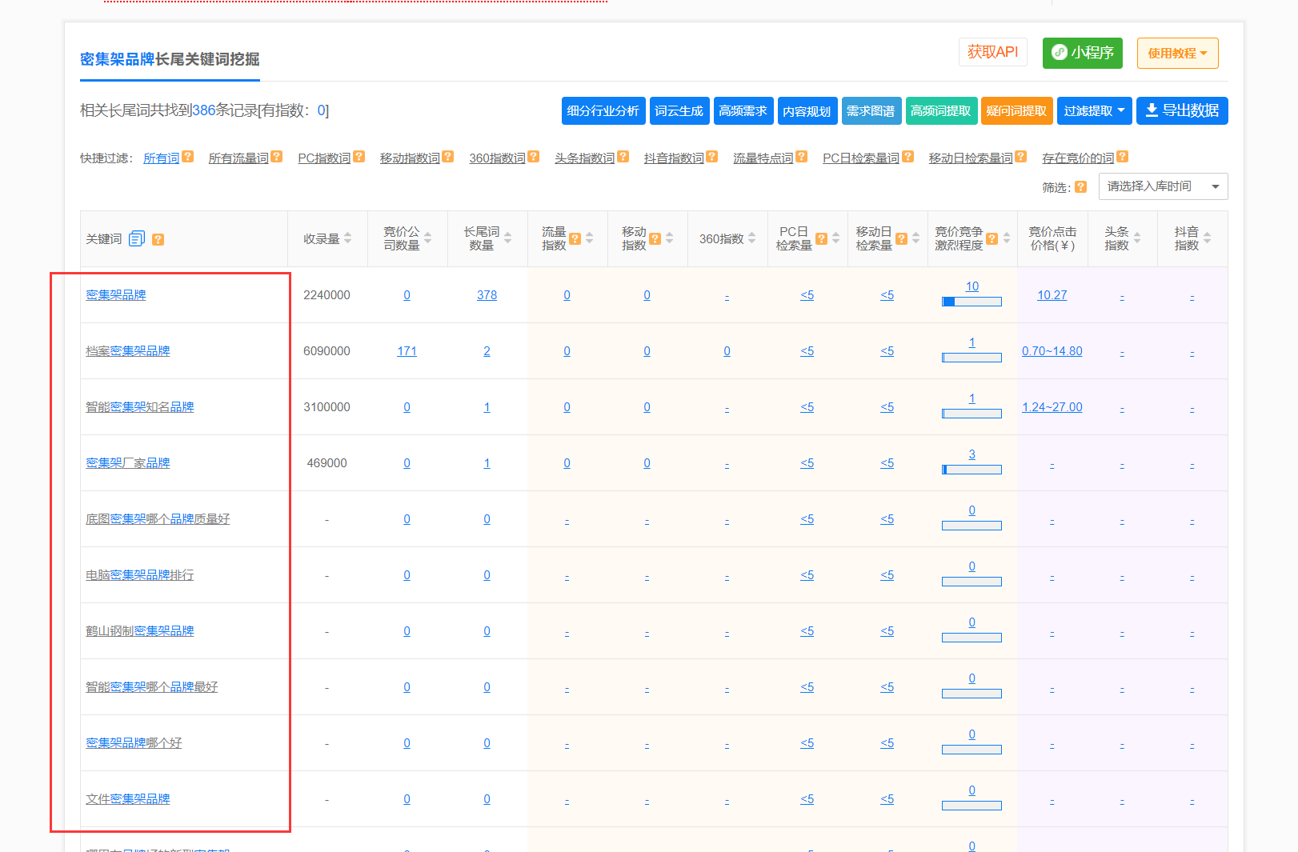Switch to the 所有流量词 quick filter

point(238,157)
